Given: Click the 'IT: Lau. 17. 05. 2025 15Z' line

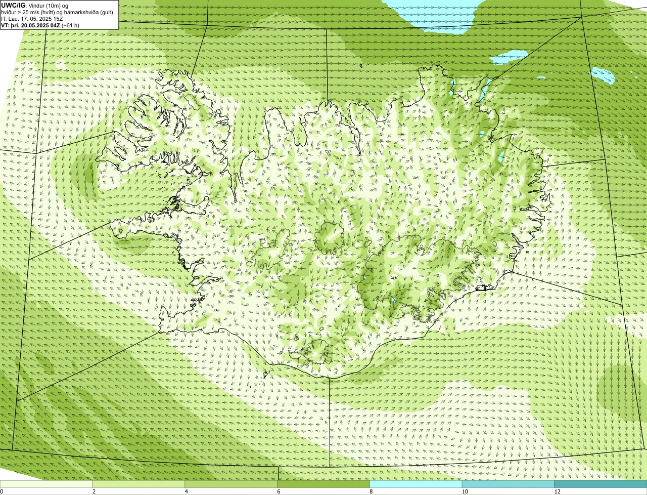Looking at the screenshot, I should 32,19.
